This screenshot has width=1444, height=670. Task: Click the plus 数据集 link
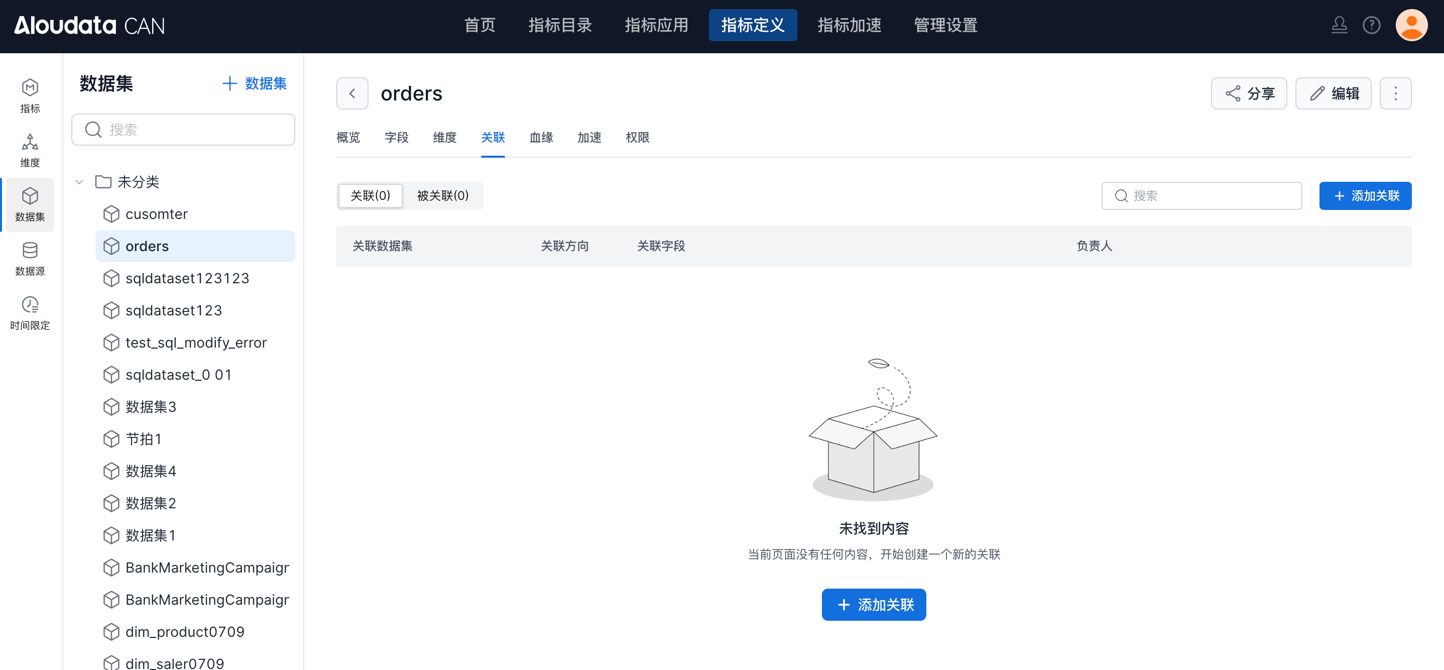pyautogui.click(x=255, y=83)
